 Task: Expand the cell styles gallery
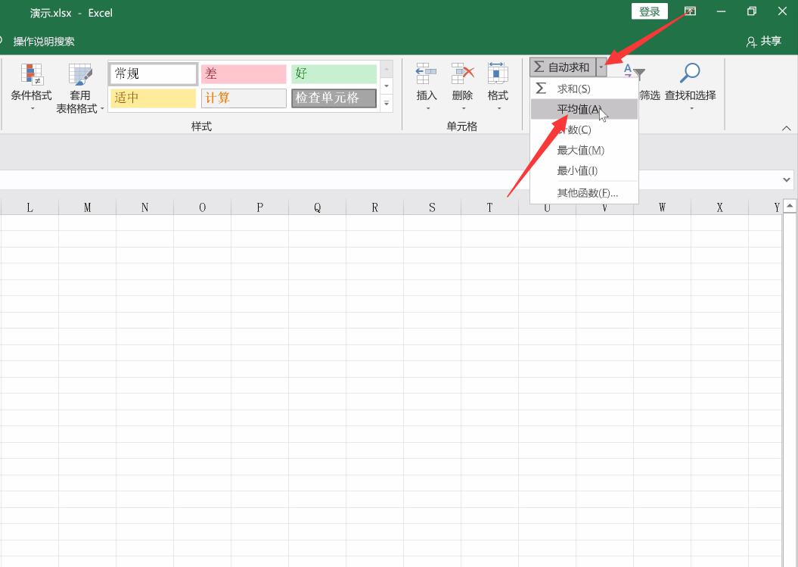click(x=387, y=104)
